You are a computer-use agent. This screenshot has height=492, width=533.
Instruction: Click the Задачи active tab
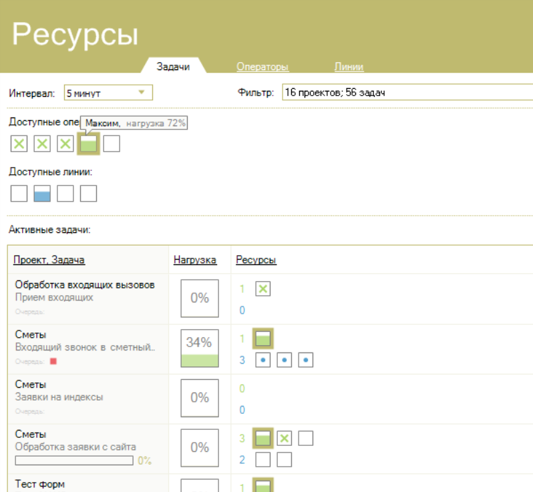pos(173,67)
